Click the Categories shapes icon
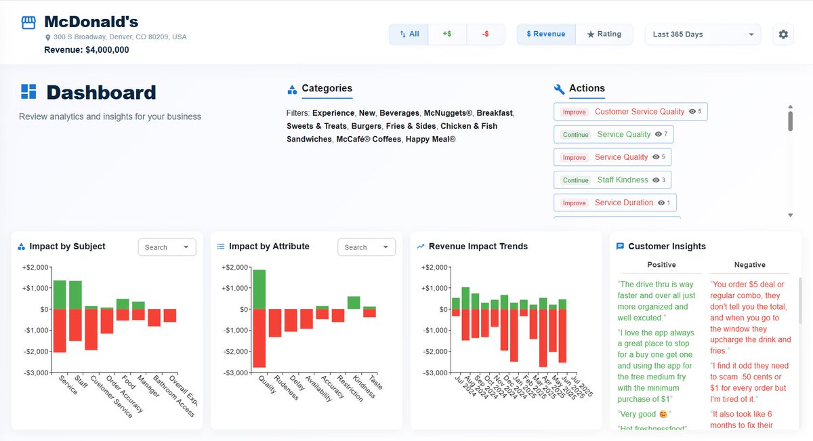Screen dimensions: 813x441 point(292,89)
